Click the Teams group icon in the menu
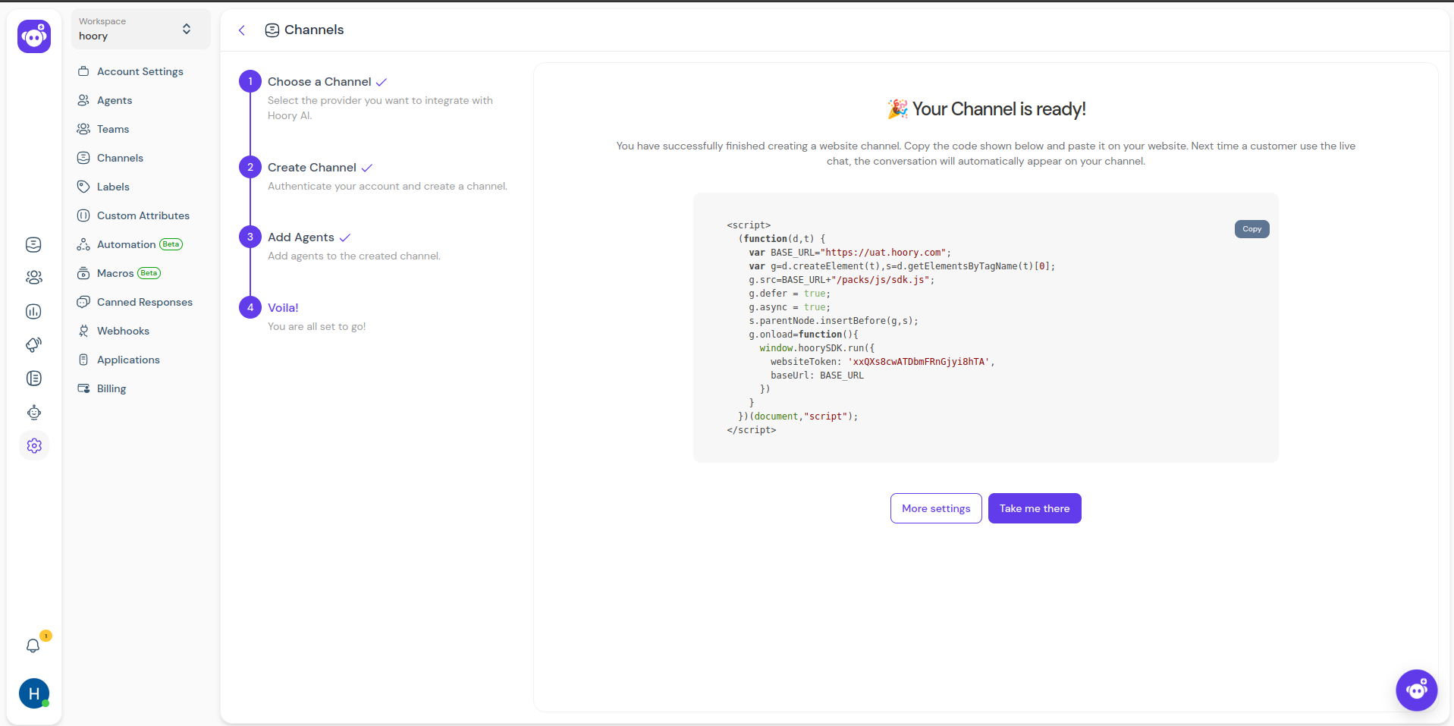The height and width of the screenshot is (726, 1454). coord(83,129)
